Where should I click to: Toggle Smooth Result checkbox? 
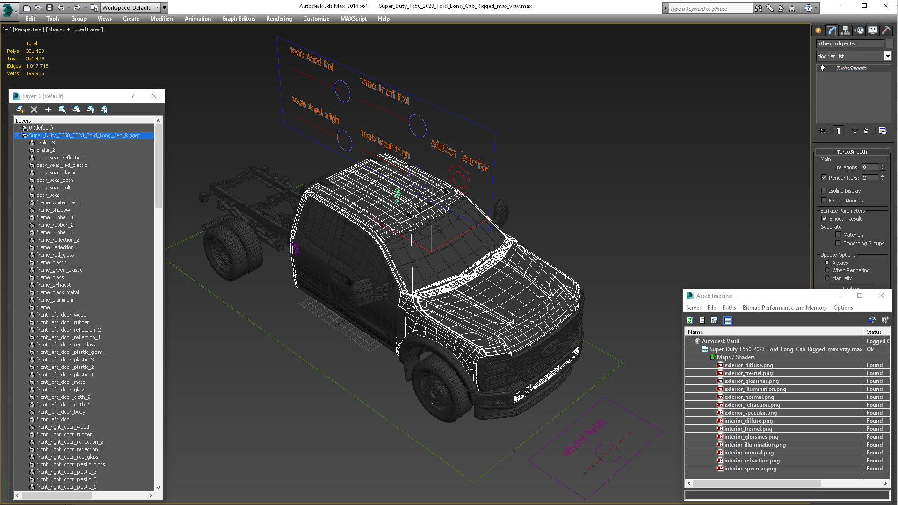coord(824,219)
